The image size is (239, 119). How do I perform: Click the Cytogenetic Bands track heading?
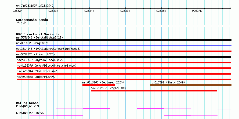(32, 20)
